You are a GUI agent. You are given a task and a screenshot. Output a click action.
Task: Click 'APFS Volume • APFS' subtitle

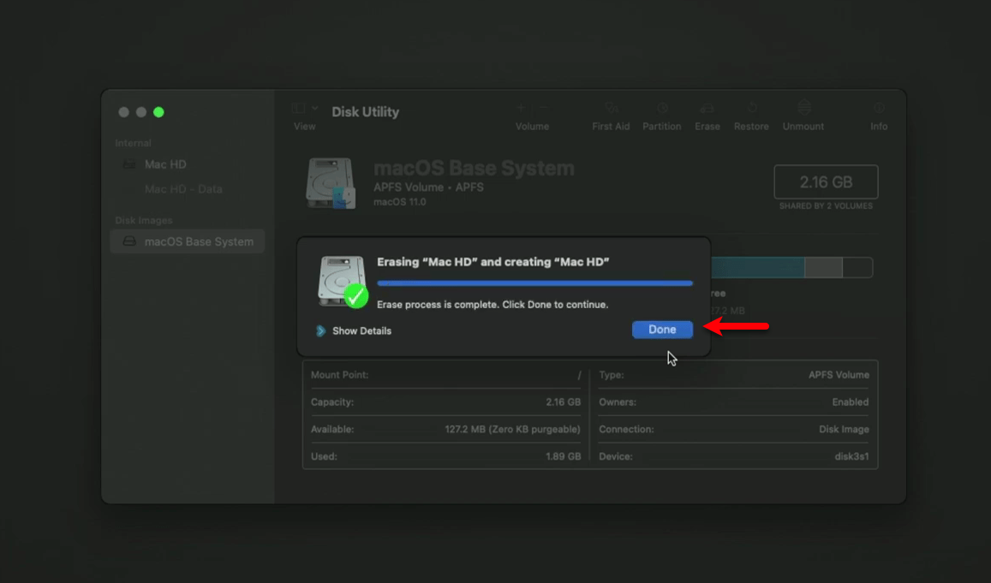coord(428,187)
